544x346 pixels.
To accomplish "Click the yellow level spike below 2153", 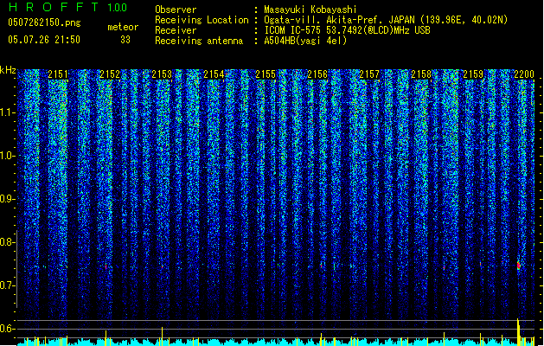I will tap(162, 336).
